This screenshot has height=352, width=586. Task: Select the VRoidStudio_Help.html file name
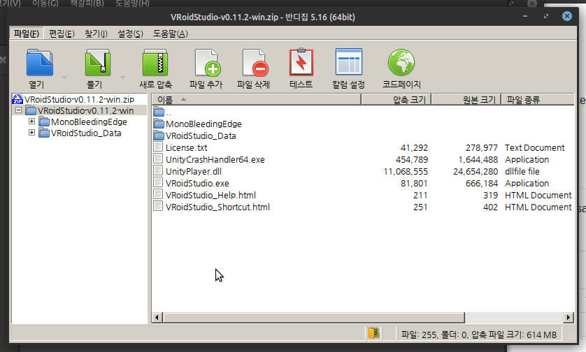coord(210,196)
